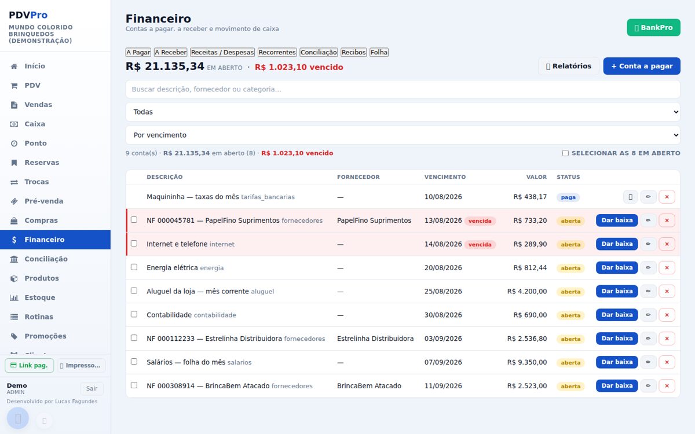Tick the Contabilidade row checkbox

134,314
